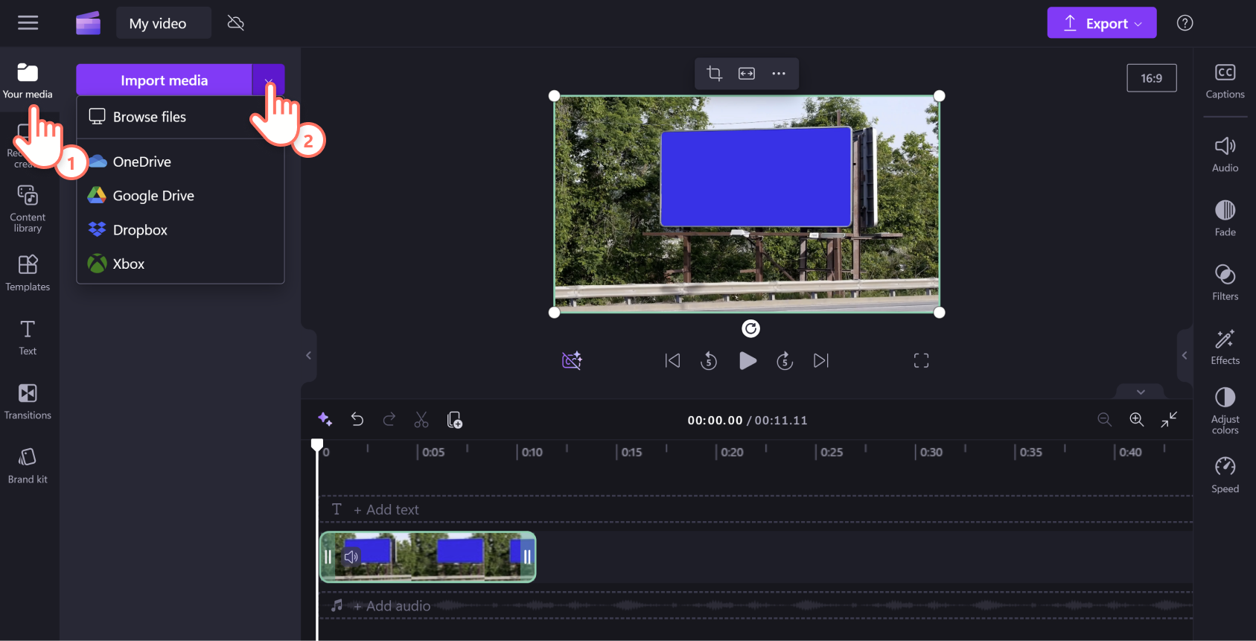1256x641 pixels.
Task: Click the Import media button
Action: pos(164,80)
